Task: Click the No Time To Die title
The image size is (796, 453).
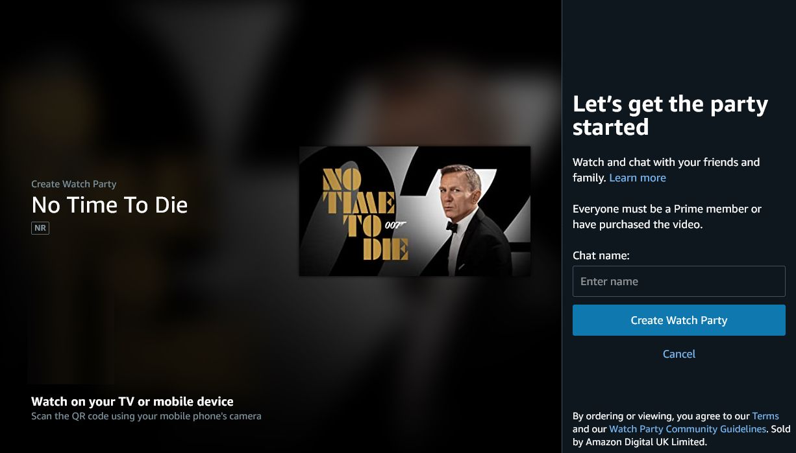Action: pyautogui.click(x=110, y=205)
